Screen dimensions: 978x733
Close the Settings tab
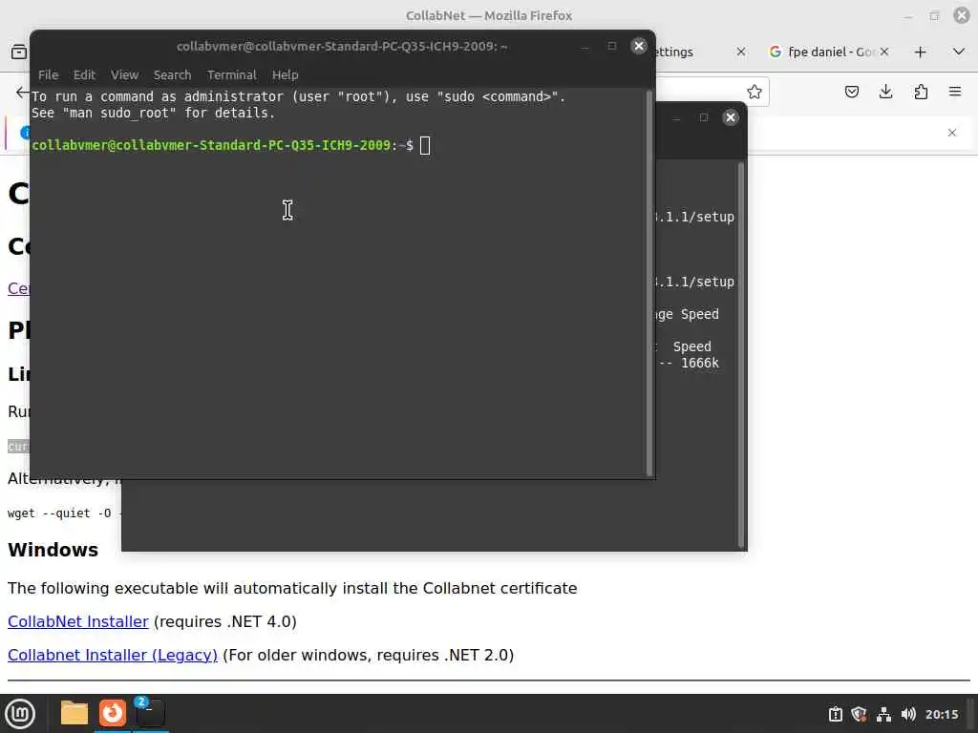coord(741,52)
